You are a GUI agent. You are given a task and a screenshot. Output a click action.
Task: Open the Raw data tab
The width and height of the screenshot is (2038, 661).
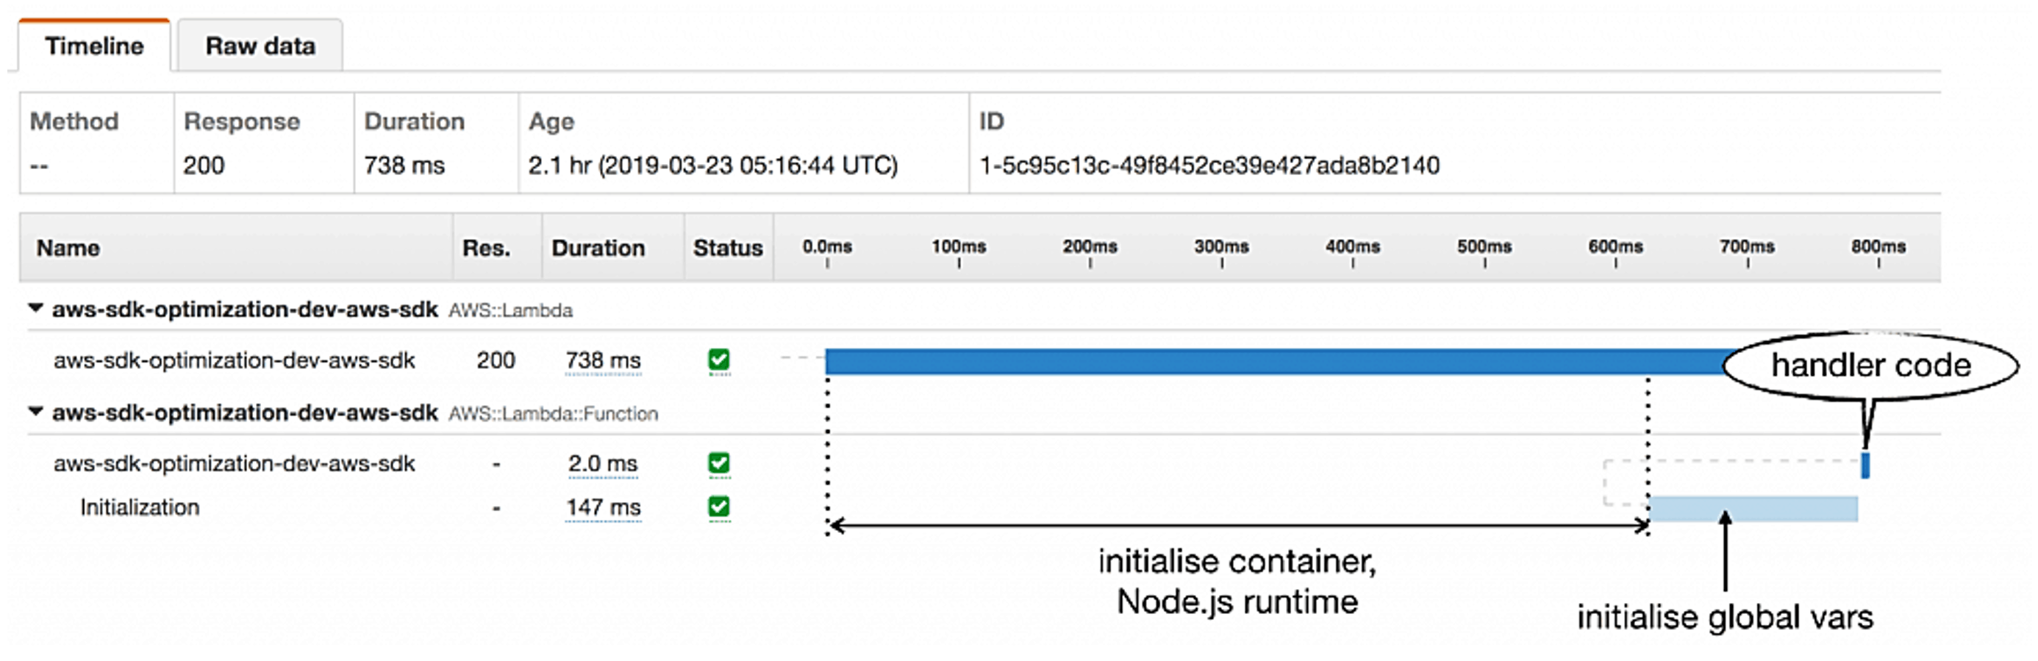260,46
